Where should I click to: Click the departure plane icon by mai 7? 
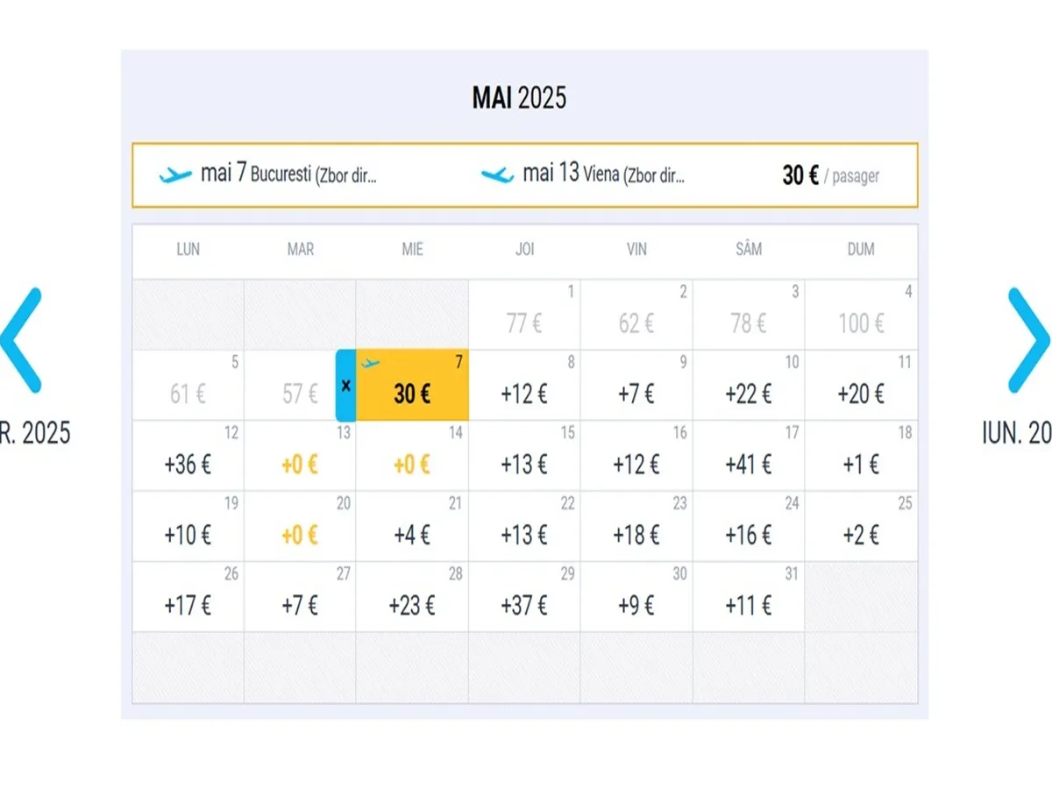point(175,175)
